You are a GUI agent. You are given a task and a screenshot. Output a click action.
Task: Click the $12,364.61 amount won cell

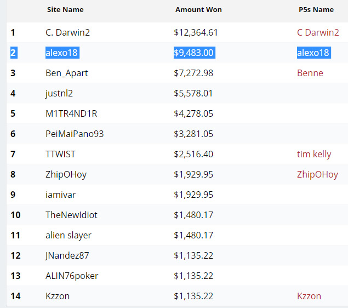(x=196, y=32)
